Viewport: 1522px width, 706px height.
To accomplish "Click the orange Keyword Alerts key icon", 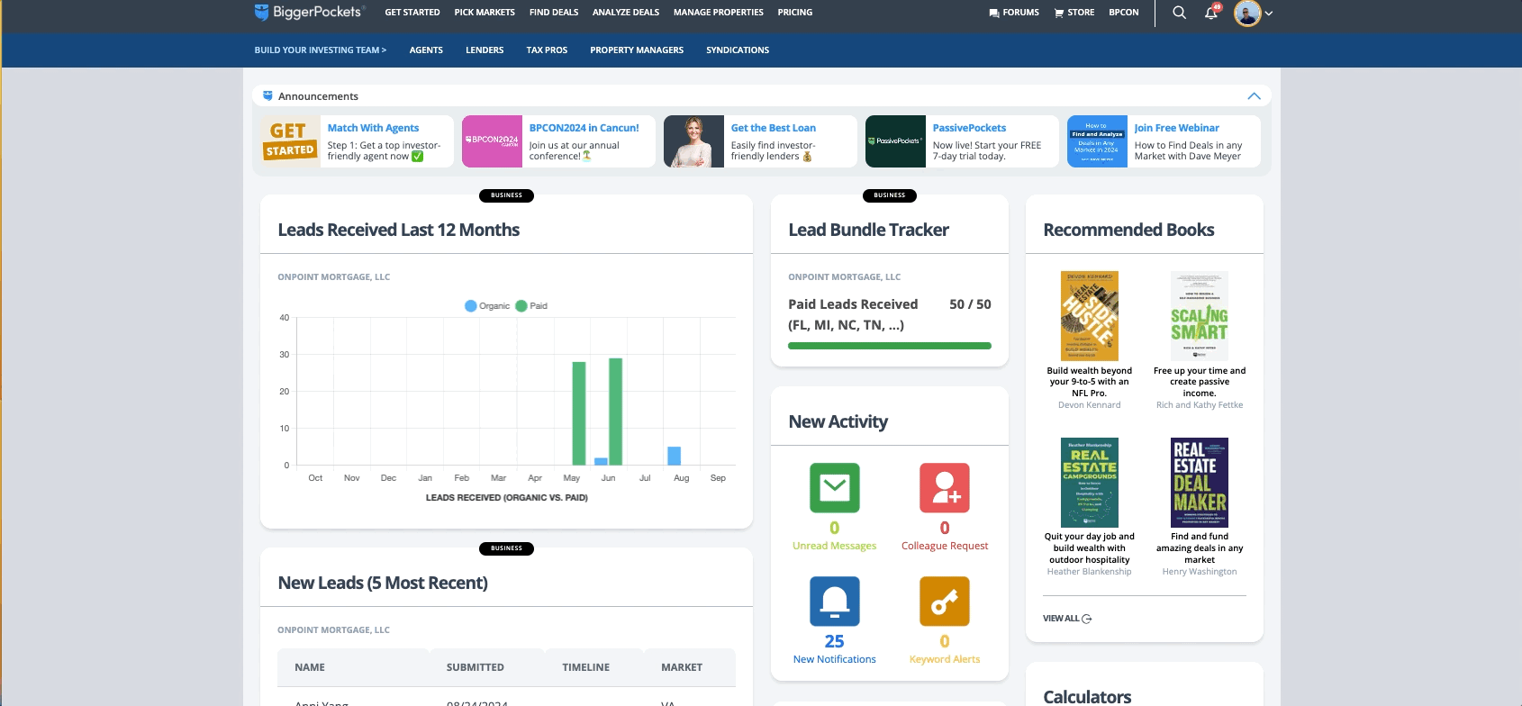I will click(x=944, y=601).
